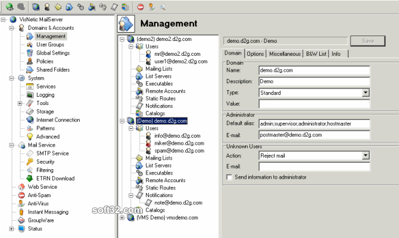Click the Save button
The height and width of the screenshot is (238, 399).
click(x=367, y=41)
